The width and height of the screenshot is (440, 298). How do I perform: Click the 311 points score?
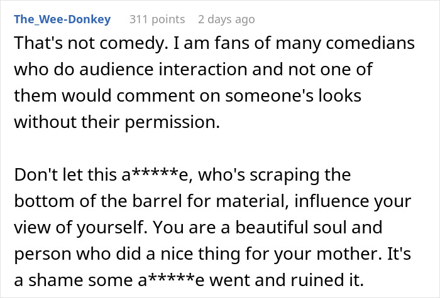coord(157,19)
